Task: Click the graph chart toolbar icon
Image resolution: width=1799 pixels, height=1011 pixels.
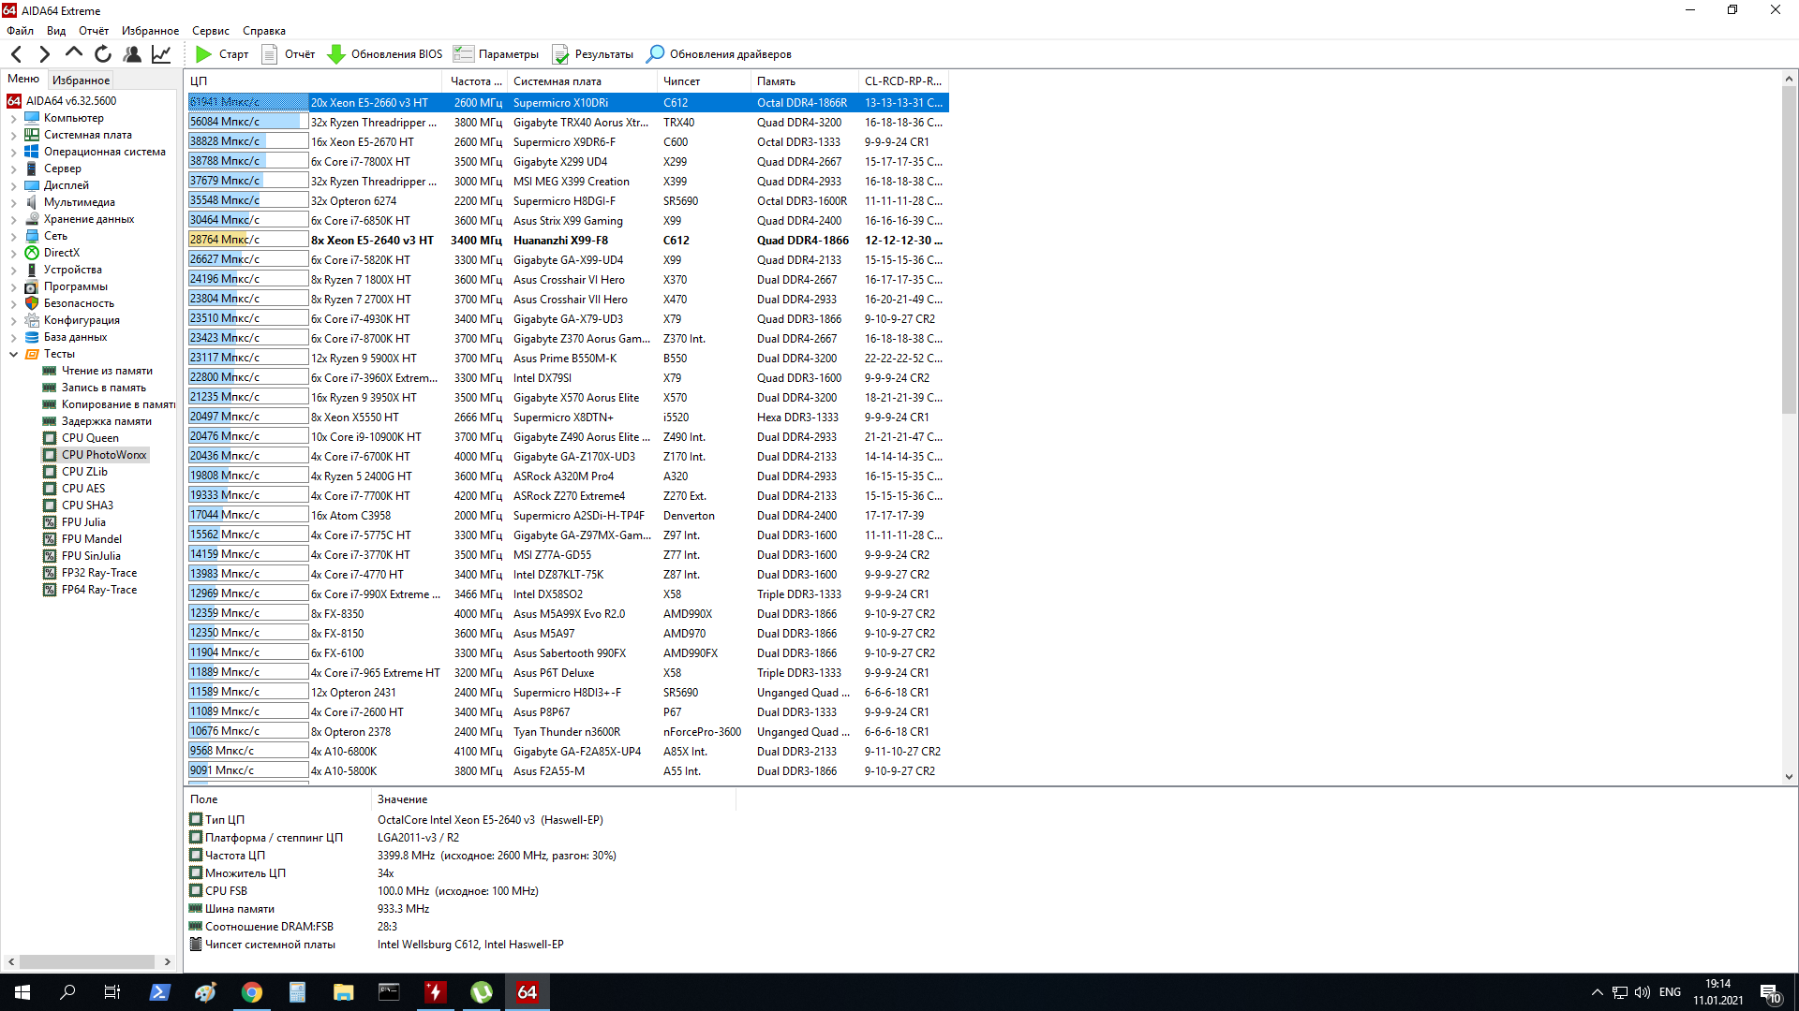Action: click(161, 54)
